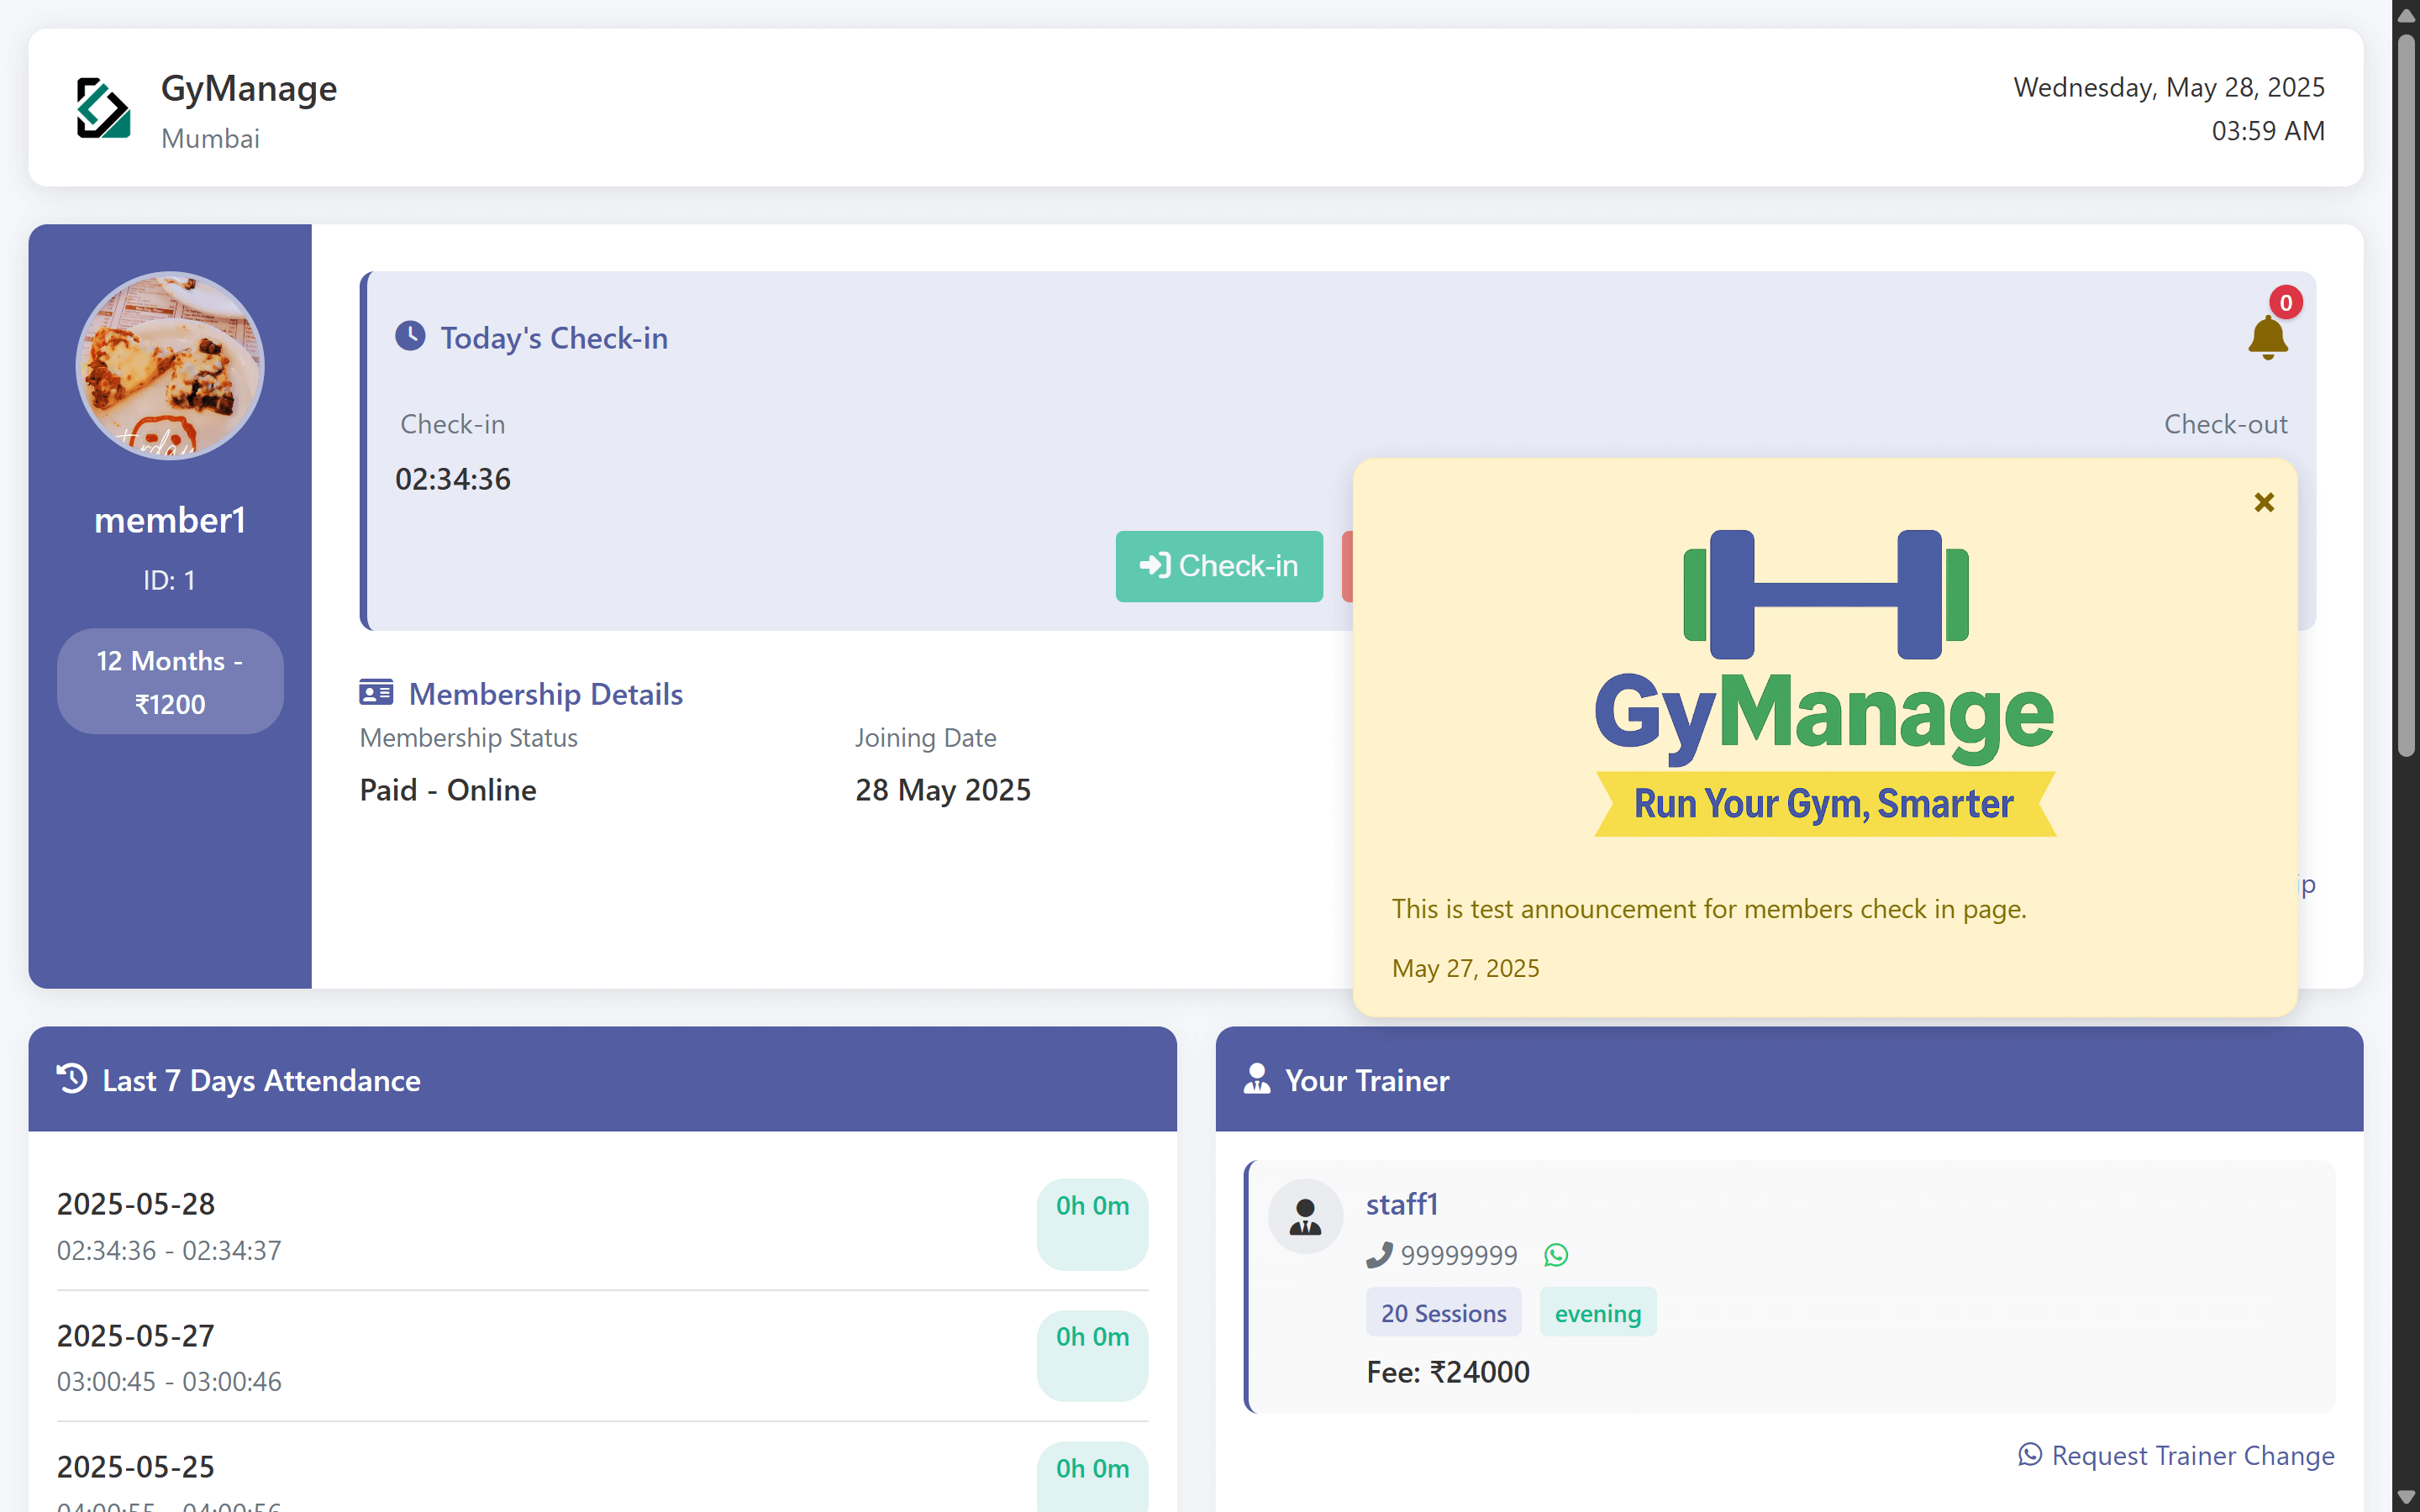Select the 2025-05-28 attendance date
2420x1512 pixels.
pos(136,1204)
